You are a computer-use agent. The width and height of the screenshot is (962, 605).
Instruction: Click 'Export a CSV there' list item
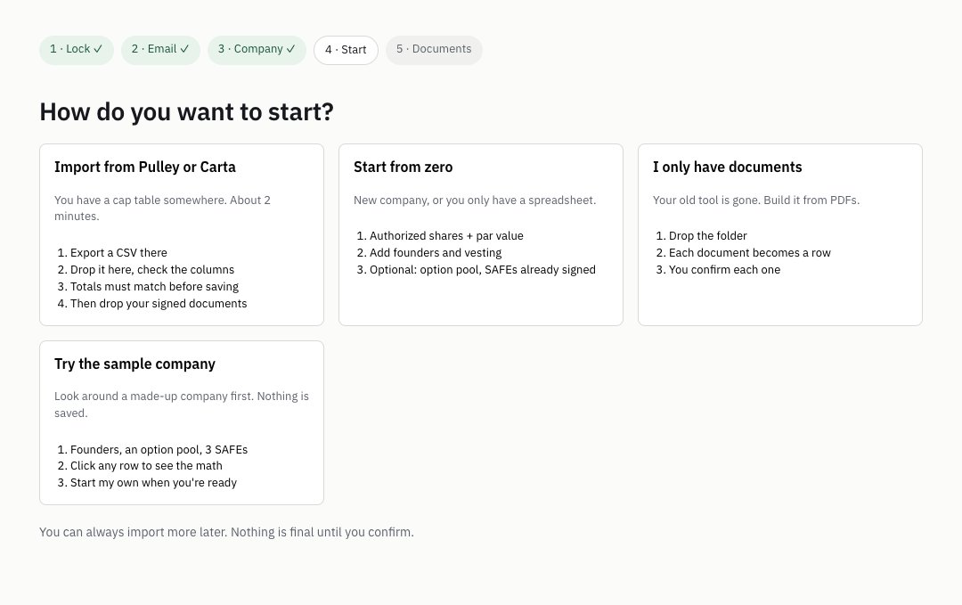[x=118, y=253]
